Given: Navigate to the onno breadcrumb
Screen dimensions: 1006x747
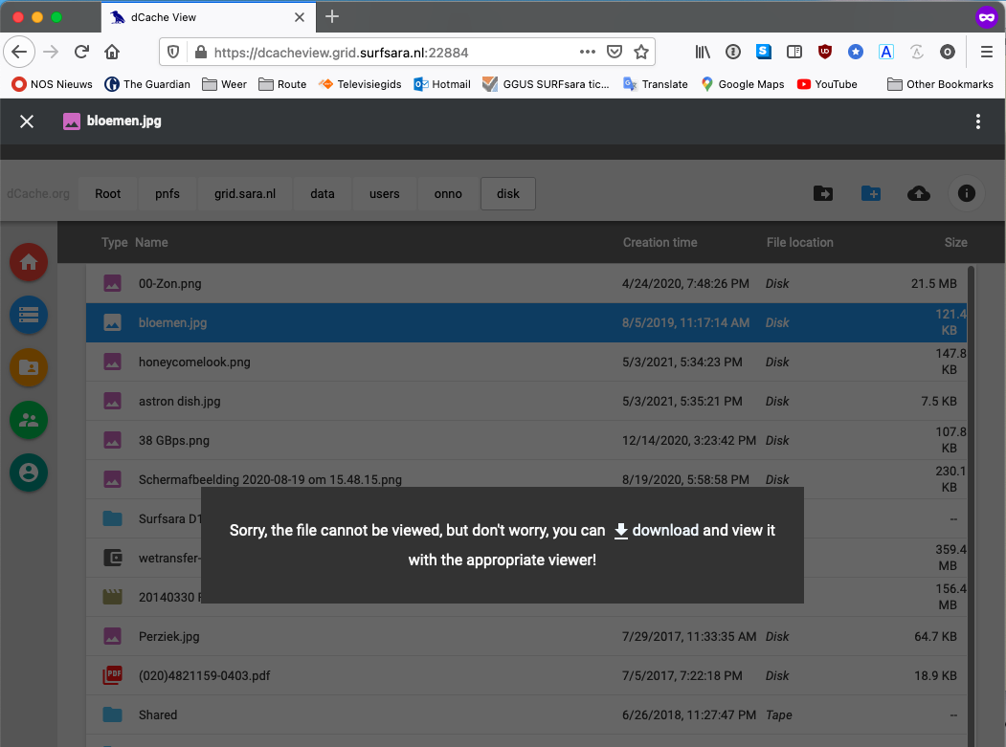Looking at the screenshot, I should pyautogui.click(x=448, y=193).
